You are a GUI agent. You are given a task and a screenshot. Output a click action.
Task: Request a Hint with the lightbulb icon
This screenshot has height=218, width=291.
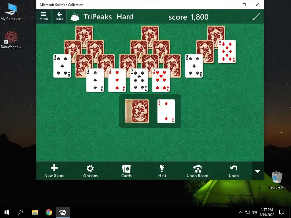(x=162, y=171)
